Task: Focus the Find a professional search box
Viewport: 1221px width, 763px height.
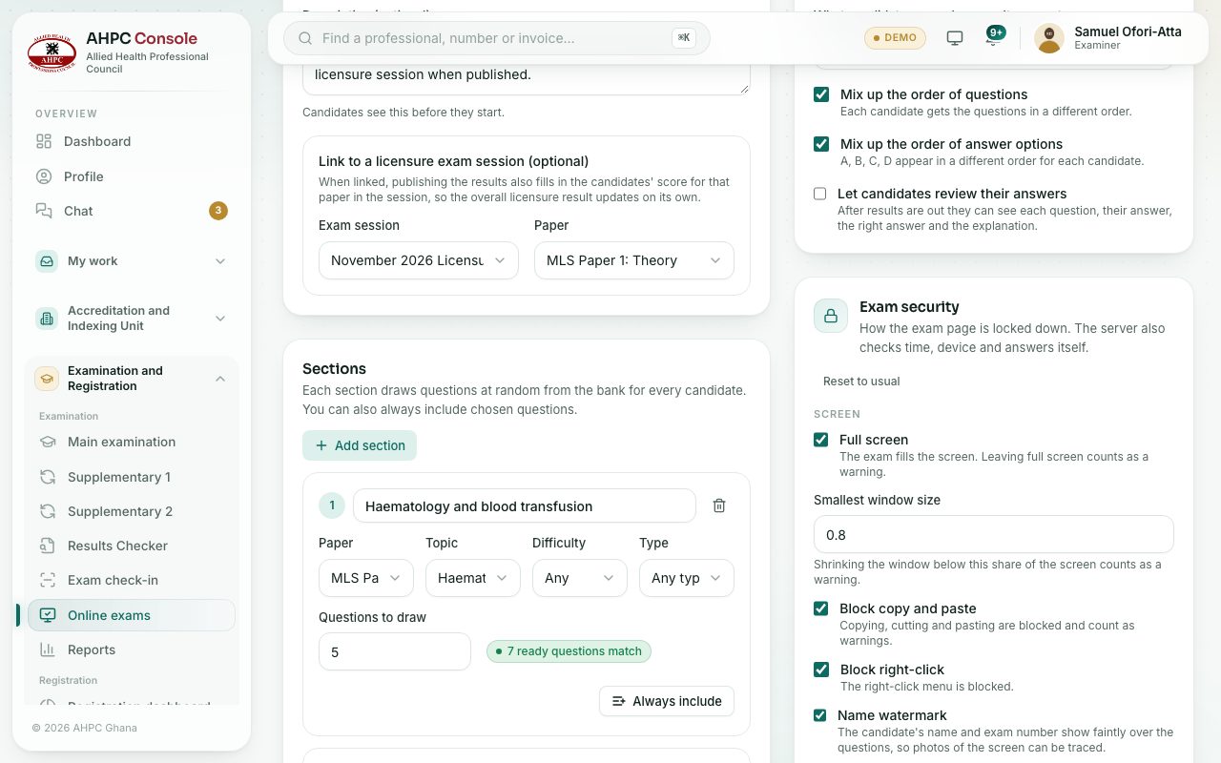Action: pos(497,38)
